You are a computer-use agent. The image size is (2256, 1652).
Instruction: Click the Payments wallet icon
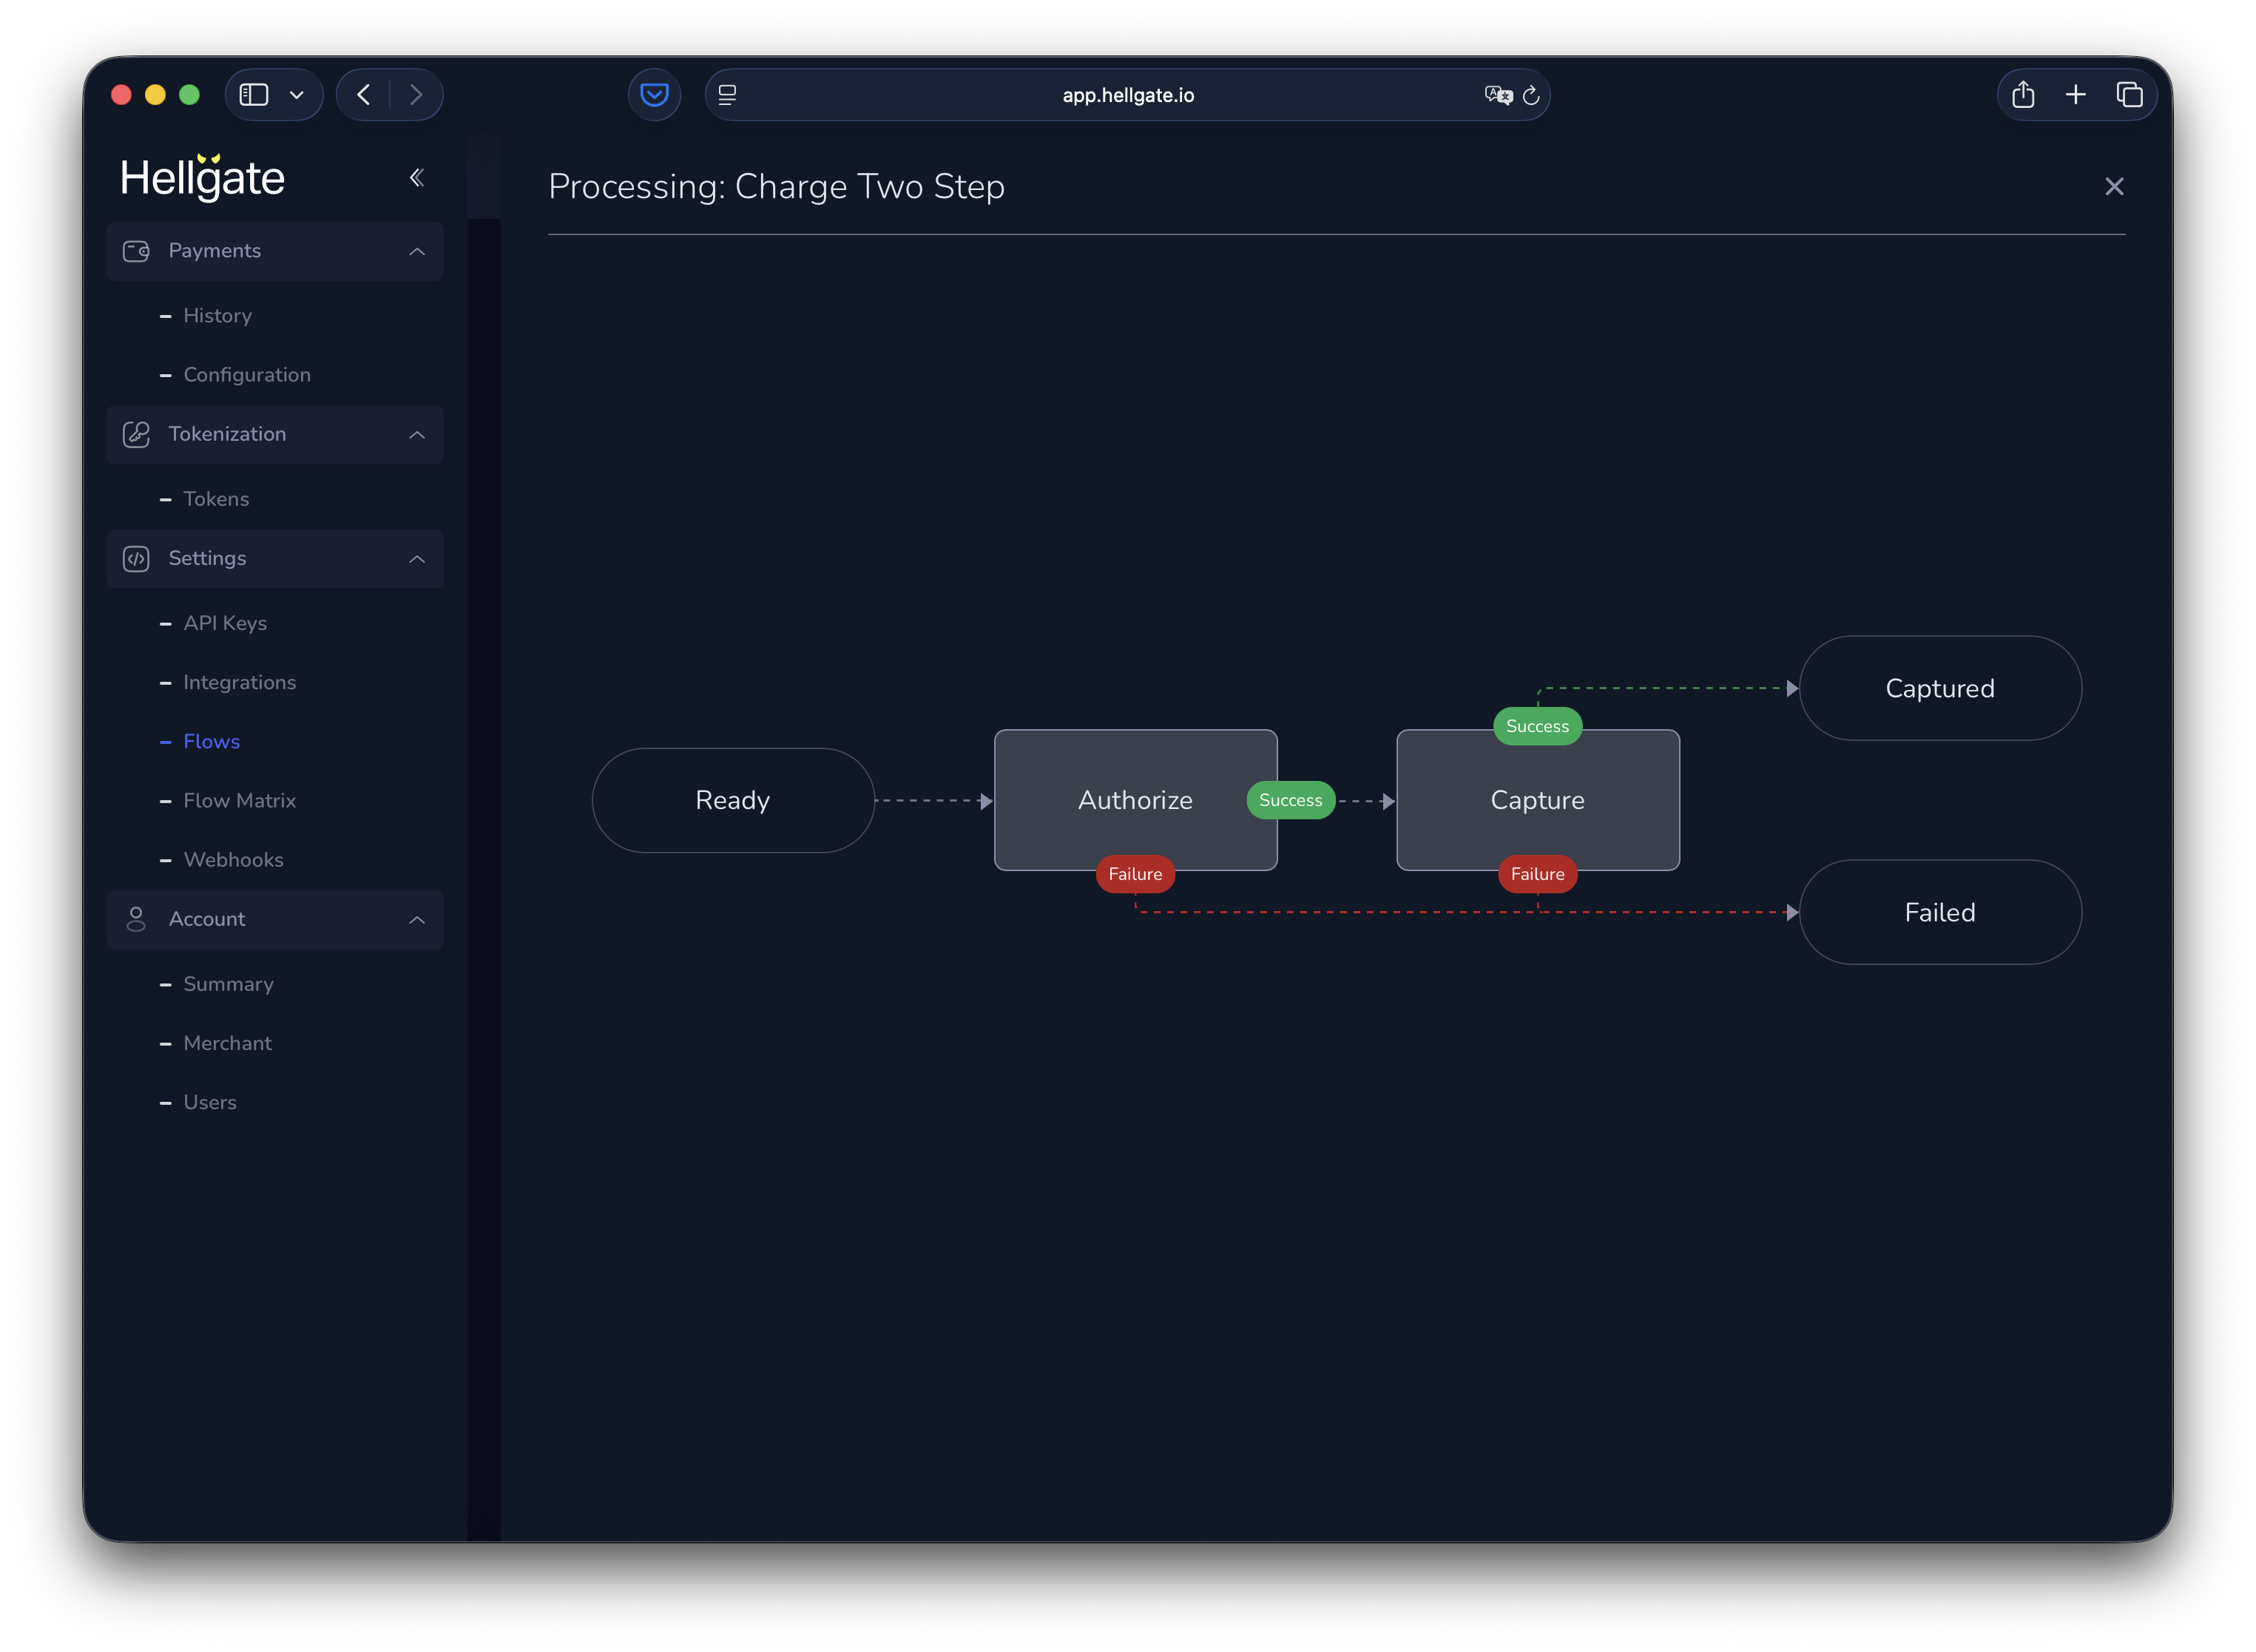click(136, 251)
